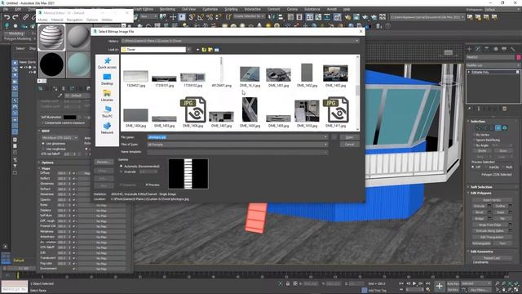Open the BRDF type dropdown in Material Editor
This screenshot has width=522, height=294.
60,137
